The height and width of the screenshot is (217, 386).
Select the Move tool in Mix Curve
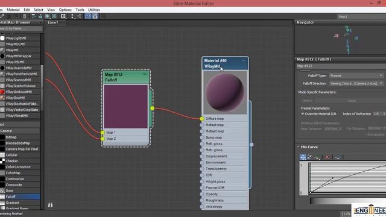pyautogui.click(x=303, y=157)
